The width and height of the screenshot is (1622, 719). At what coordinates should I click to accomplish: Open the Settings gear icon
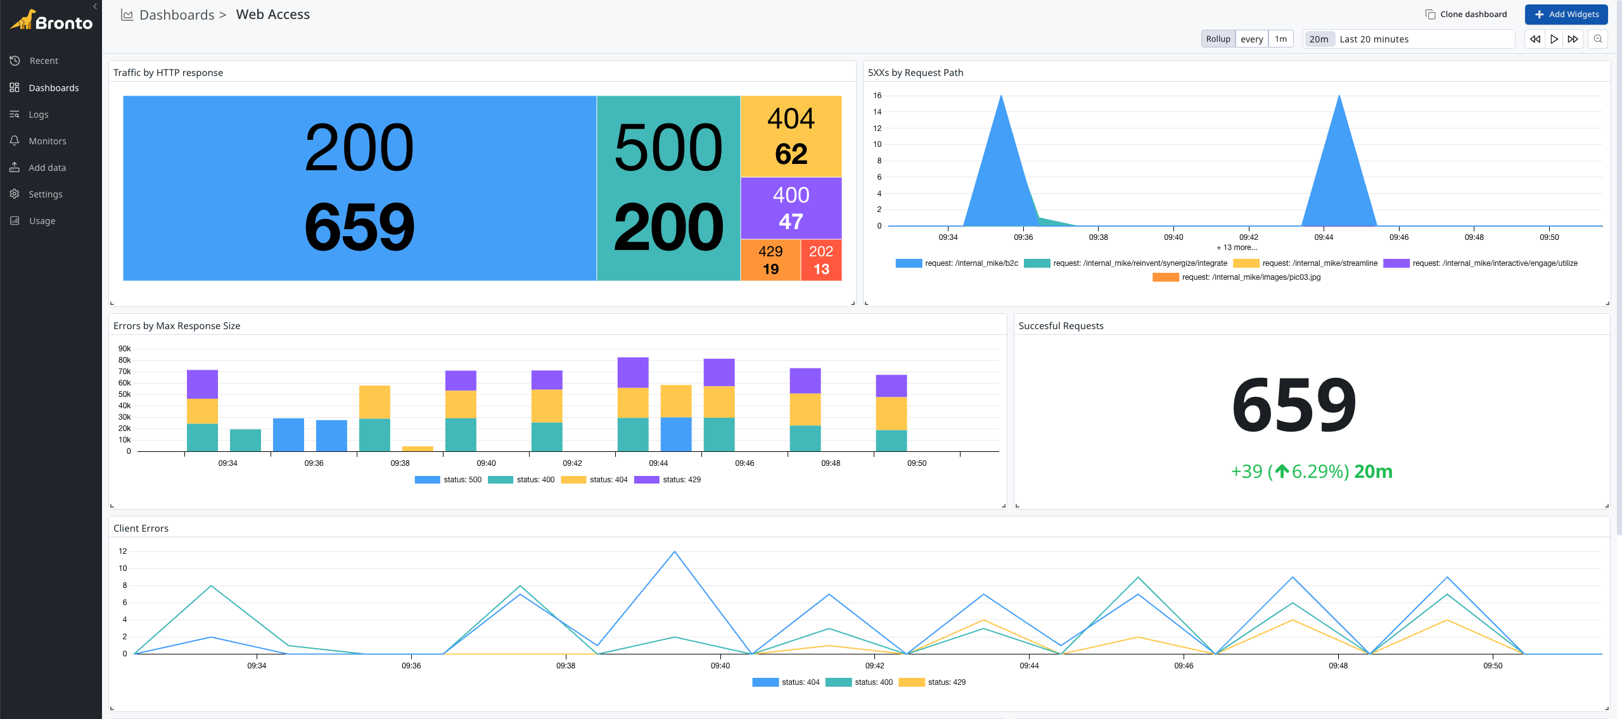[x=15, y=194]
